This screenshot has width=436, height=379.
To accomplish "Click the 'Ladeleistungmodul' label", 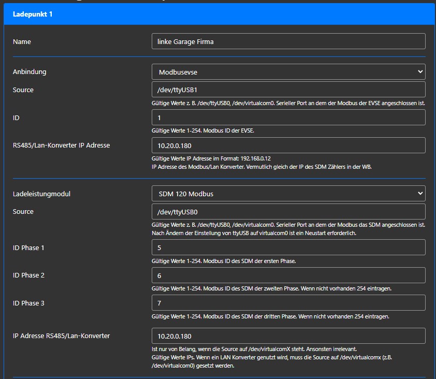I will 41,194.
